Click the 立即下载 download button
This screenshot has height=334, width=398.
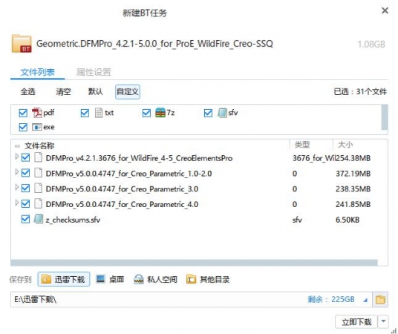(x=356, y=321)
